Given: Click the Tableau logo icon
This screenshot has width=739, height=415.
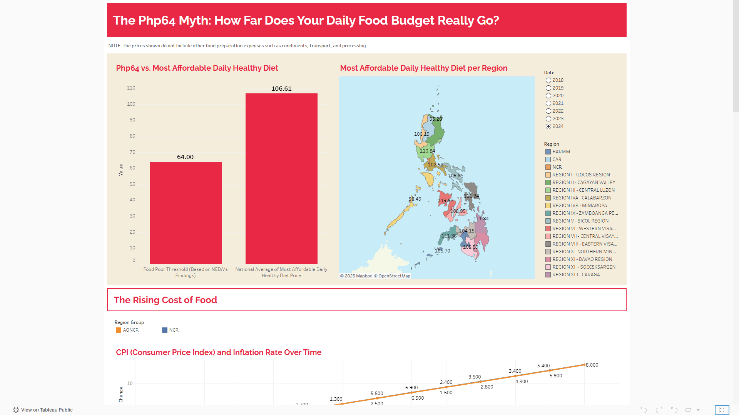Looking at the screenshot, I should pos(16,410).
